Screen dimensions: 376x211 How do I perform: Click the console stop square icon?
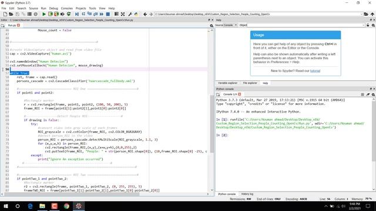tap(362, 94)
